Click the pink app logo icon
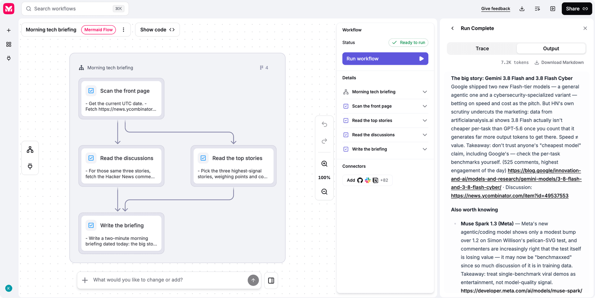Image resolution: width=595 pixels, height=298 pixels. [9, 9]
